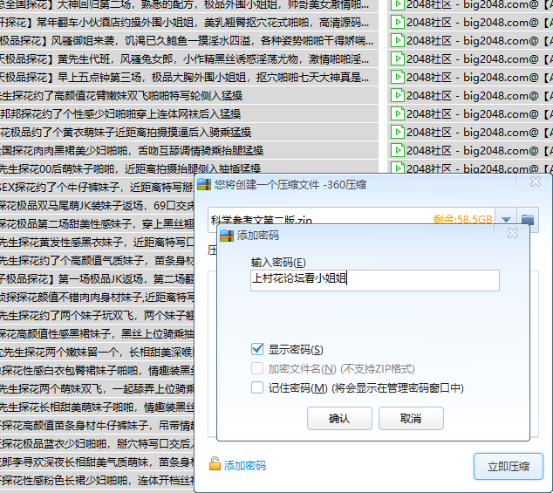Close the 360压缩 create-archive window

coord(536,185)
